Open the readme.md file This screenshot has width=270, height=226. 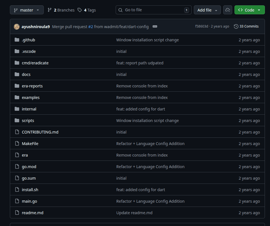click(x=33, y=213)
